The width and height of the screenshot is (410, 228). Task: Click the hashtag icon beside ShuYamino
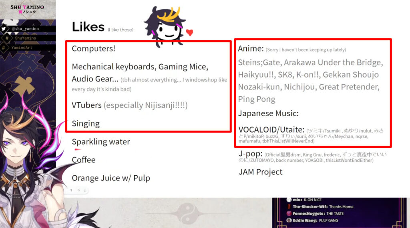coord(7,38)
